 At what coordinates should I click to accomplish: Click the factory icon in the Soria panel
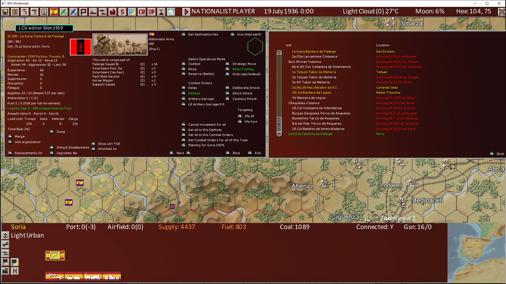pos(5,270)
